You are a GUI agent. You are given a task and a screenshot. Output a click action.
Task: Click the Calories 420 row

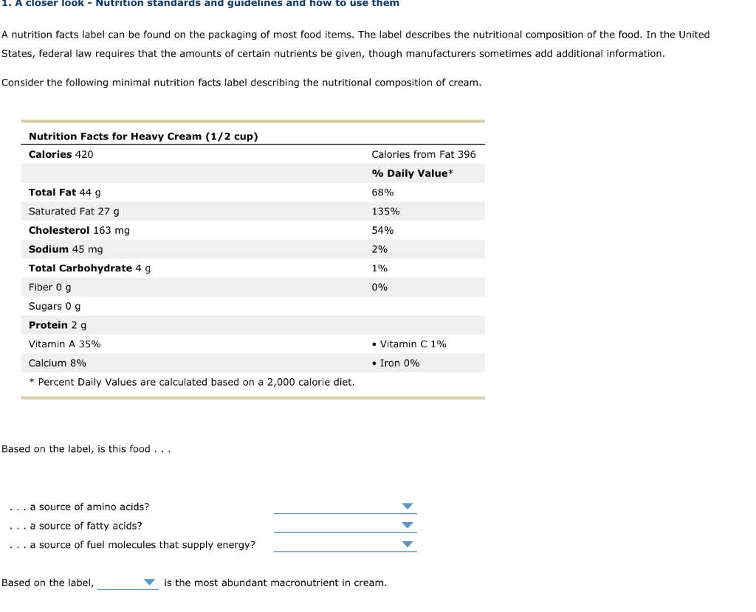point(252,154)
